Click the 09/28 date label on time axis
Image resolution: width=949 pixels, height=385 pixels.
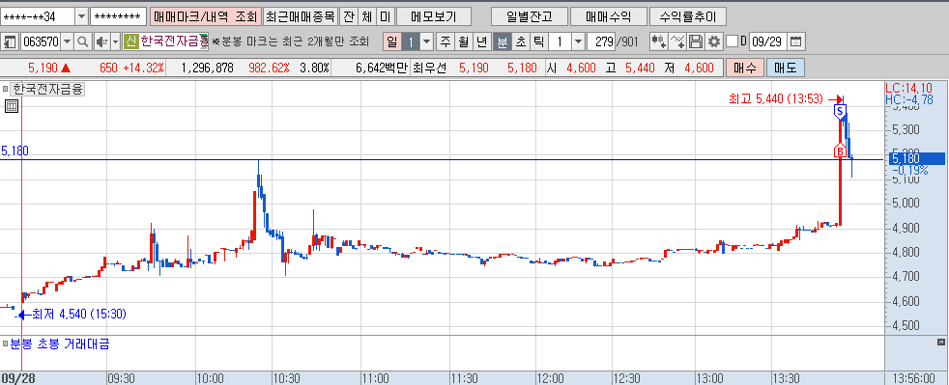17,377
